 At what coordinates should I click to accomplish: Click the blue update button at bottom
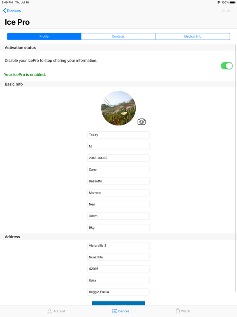[118, 303]
